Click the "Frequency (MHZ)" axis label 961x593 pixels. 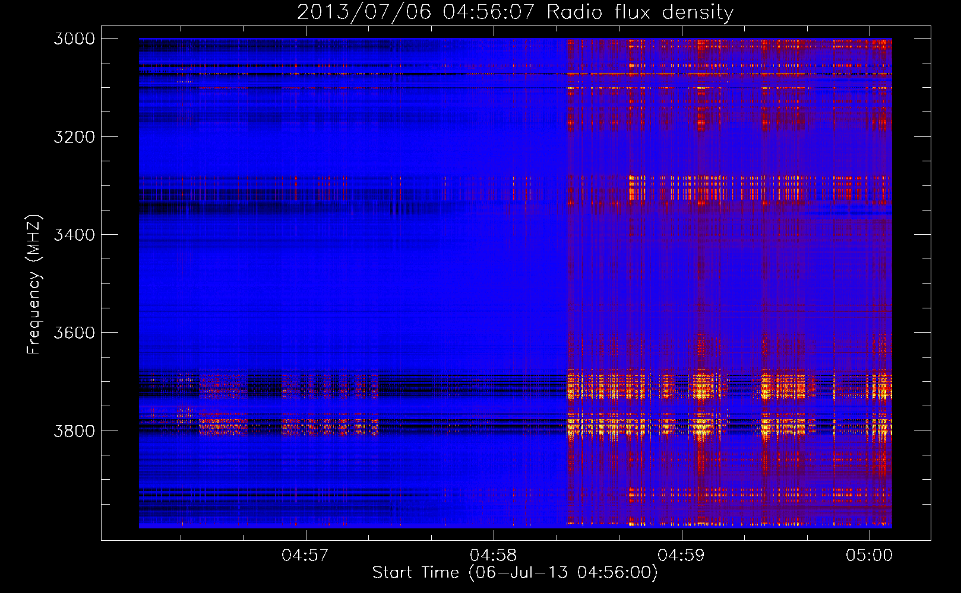tap(34, 285)
